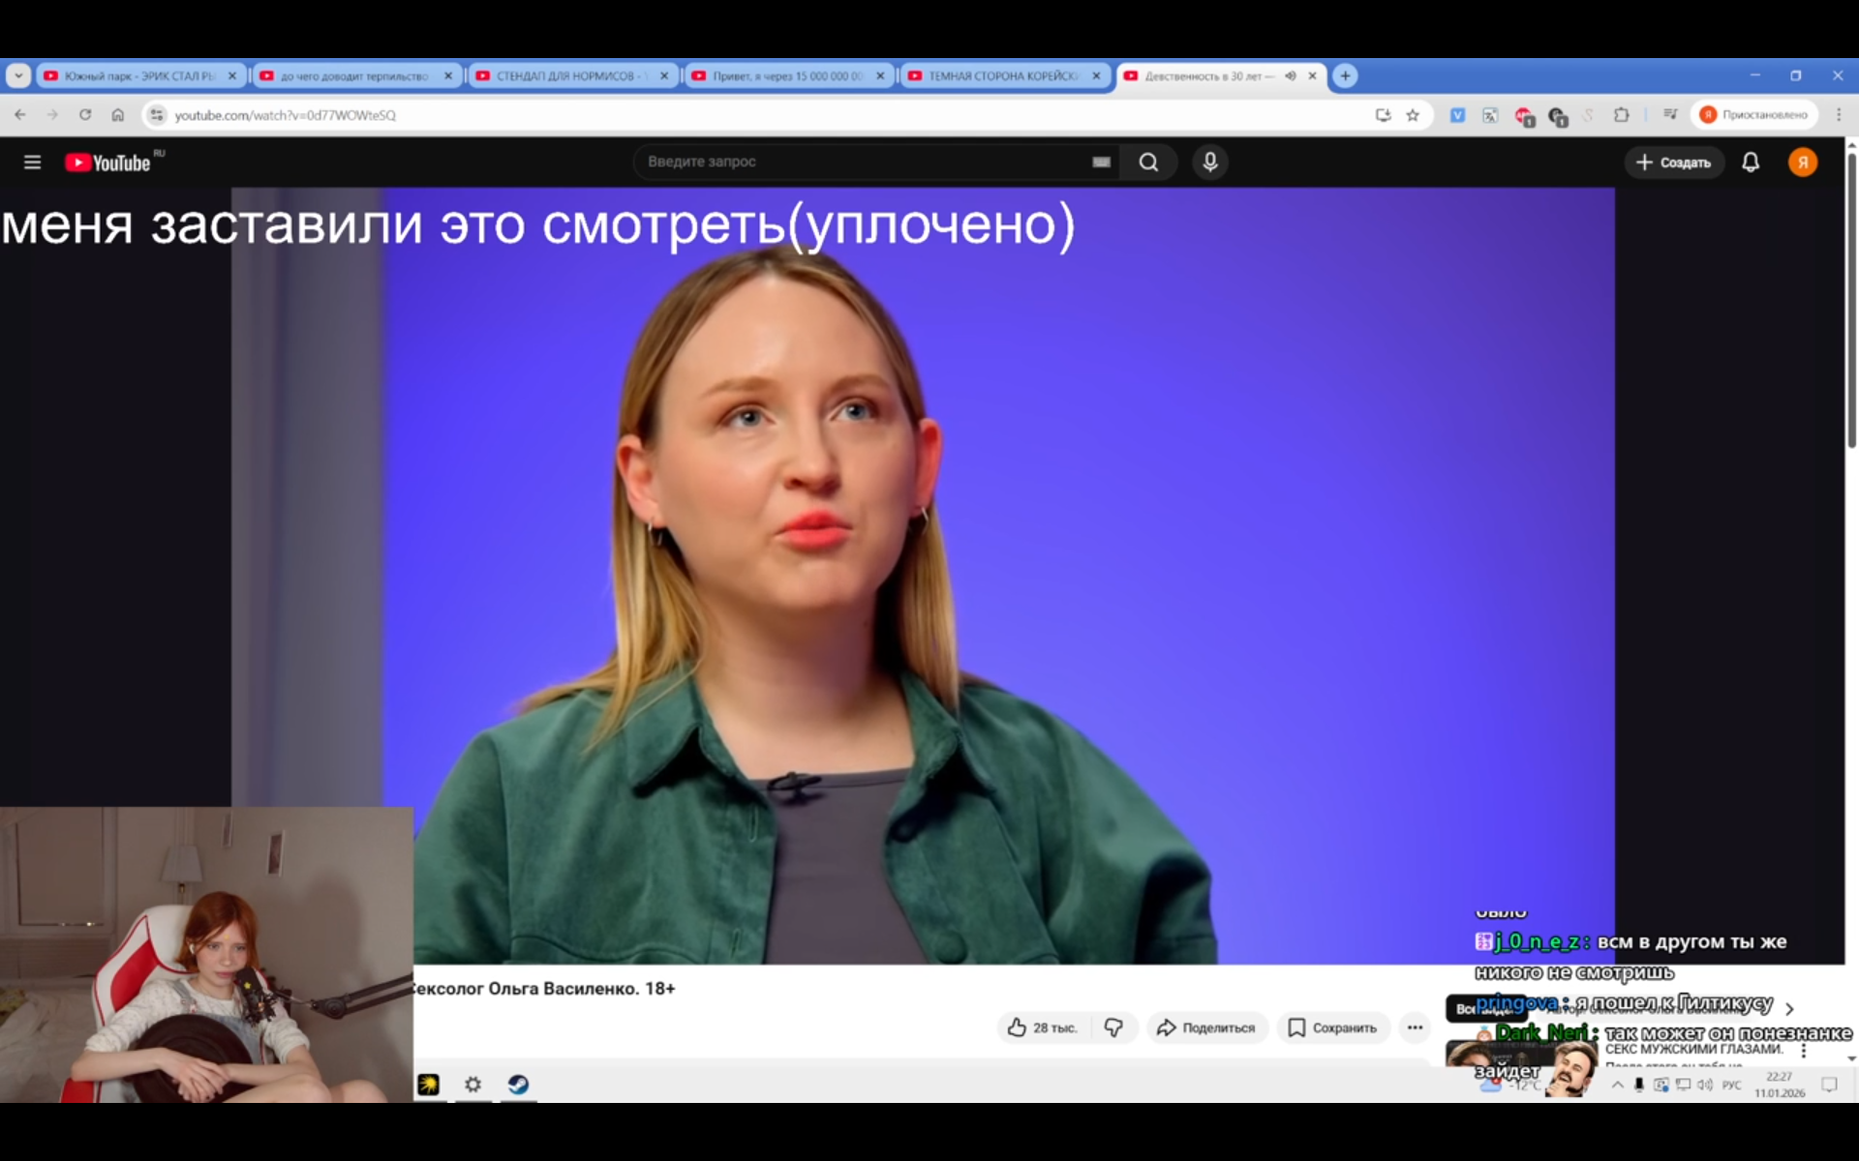Show hidden system tray icons chevron
Screen dimensions: 1859x1161
1617,1085
